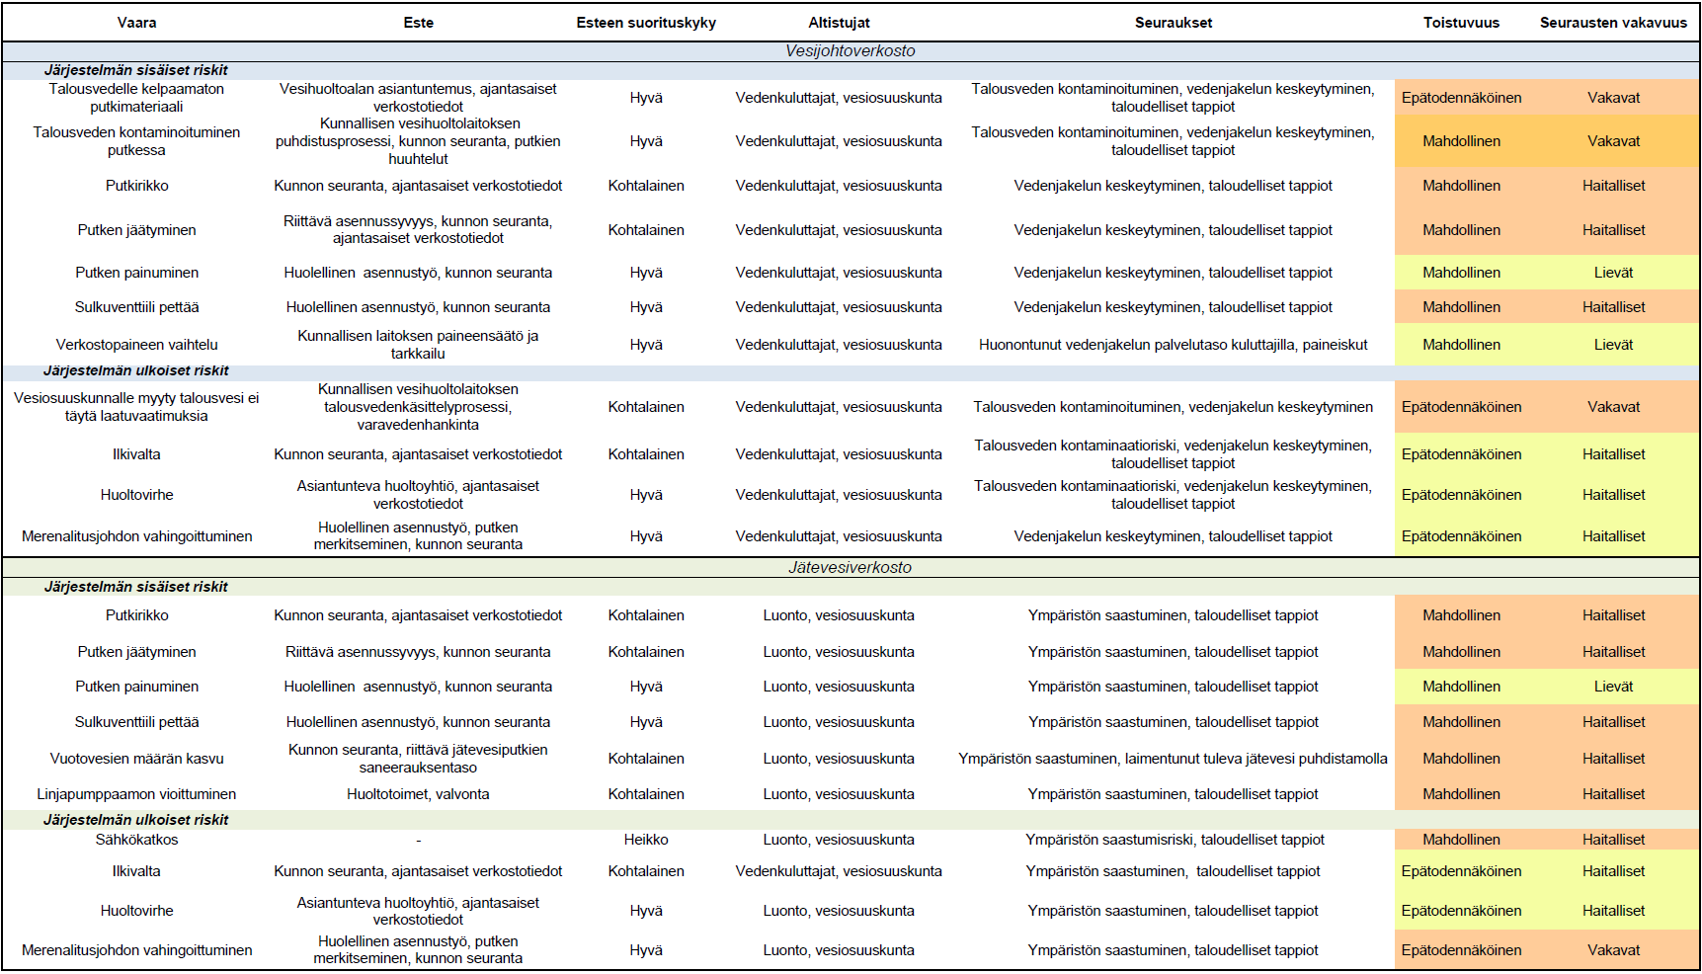The width and height of the screenshot is (1702, 974).
Task: Select 'Putkirikko' under Jätevesiverkosto
Action: pyautogui.click(x=136, y=615)
